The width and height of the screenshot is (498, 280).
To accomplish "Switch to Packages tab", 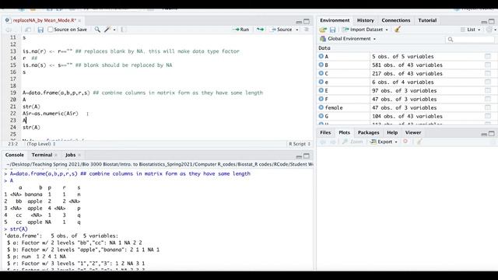I will point(368,133).
